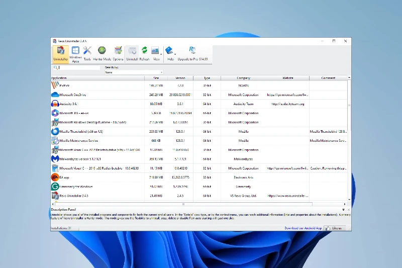Viewport: 402px width, 268px height.
Task: Close the Description Panel
Action: [x=349, y=210]
